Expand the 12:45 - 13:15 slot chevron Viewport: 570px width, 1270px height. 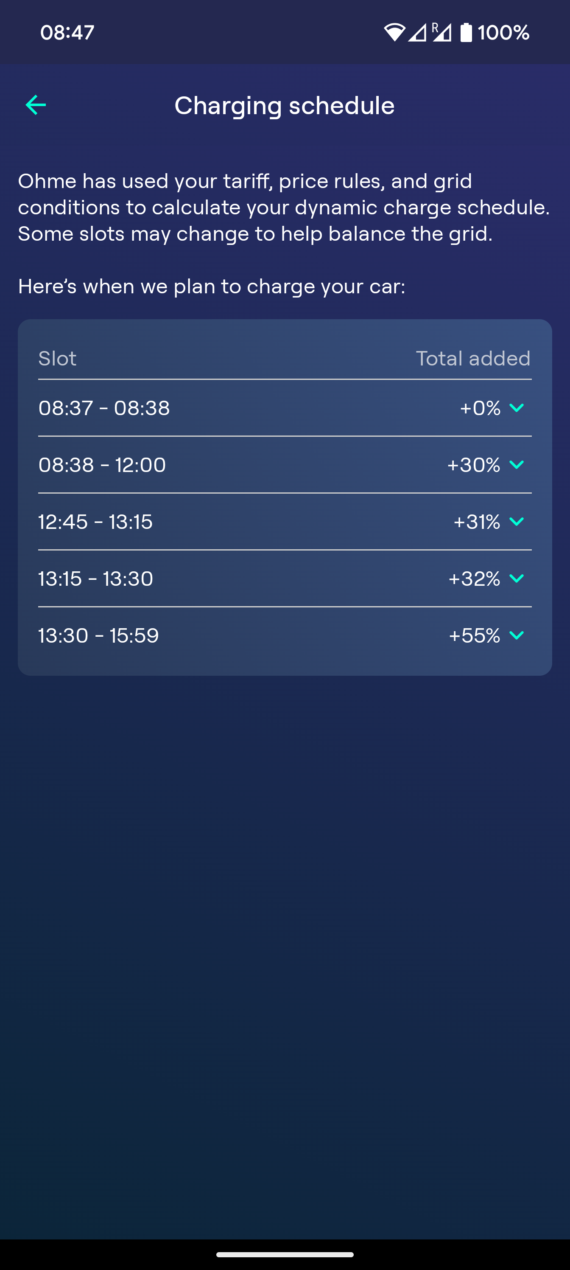coord(516,521)
